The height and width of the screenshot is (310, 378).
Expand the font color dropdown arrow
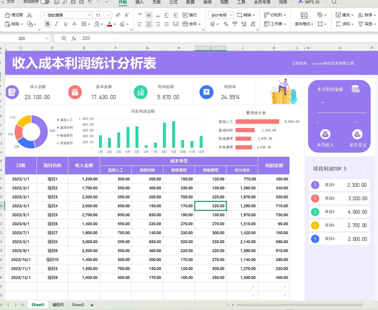pos(115,24)
